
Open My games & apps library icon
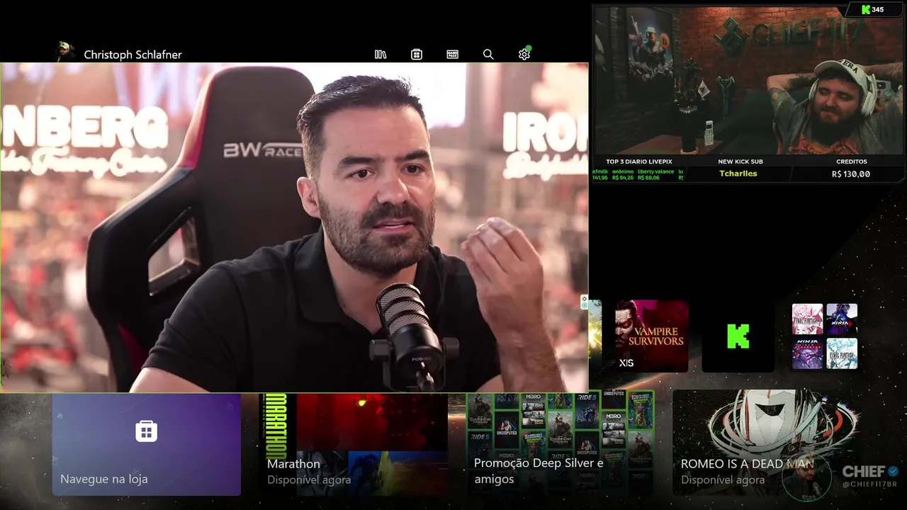click(381, 55)
